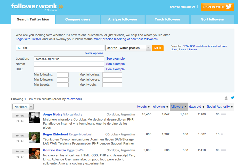Sort results by the days old column
The width and height of the screenshot is (238, 166).
pyautogui.click(x=196, y=107)
